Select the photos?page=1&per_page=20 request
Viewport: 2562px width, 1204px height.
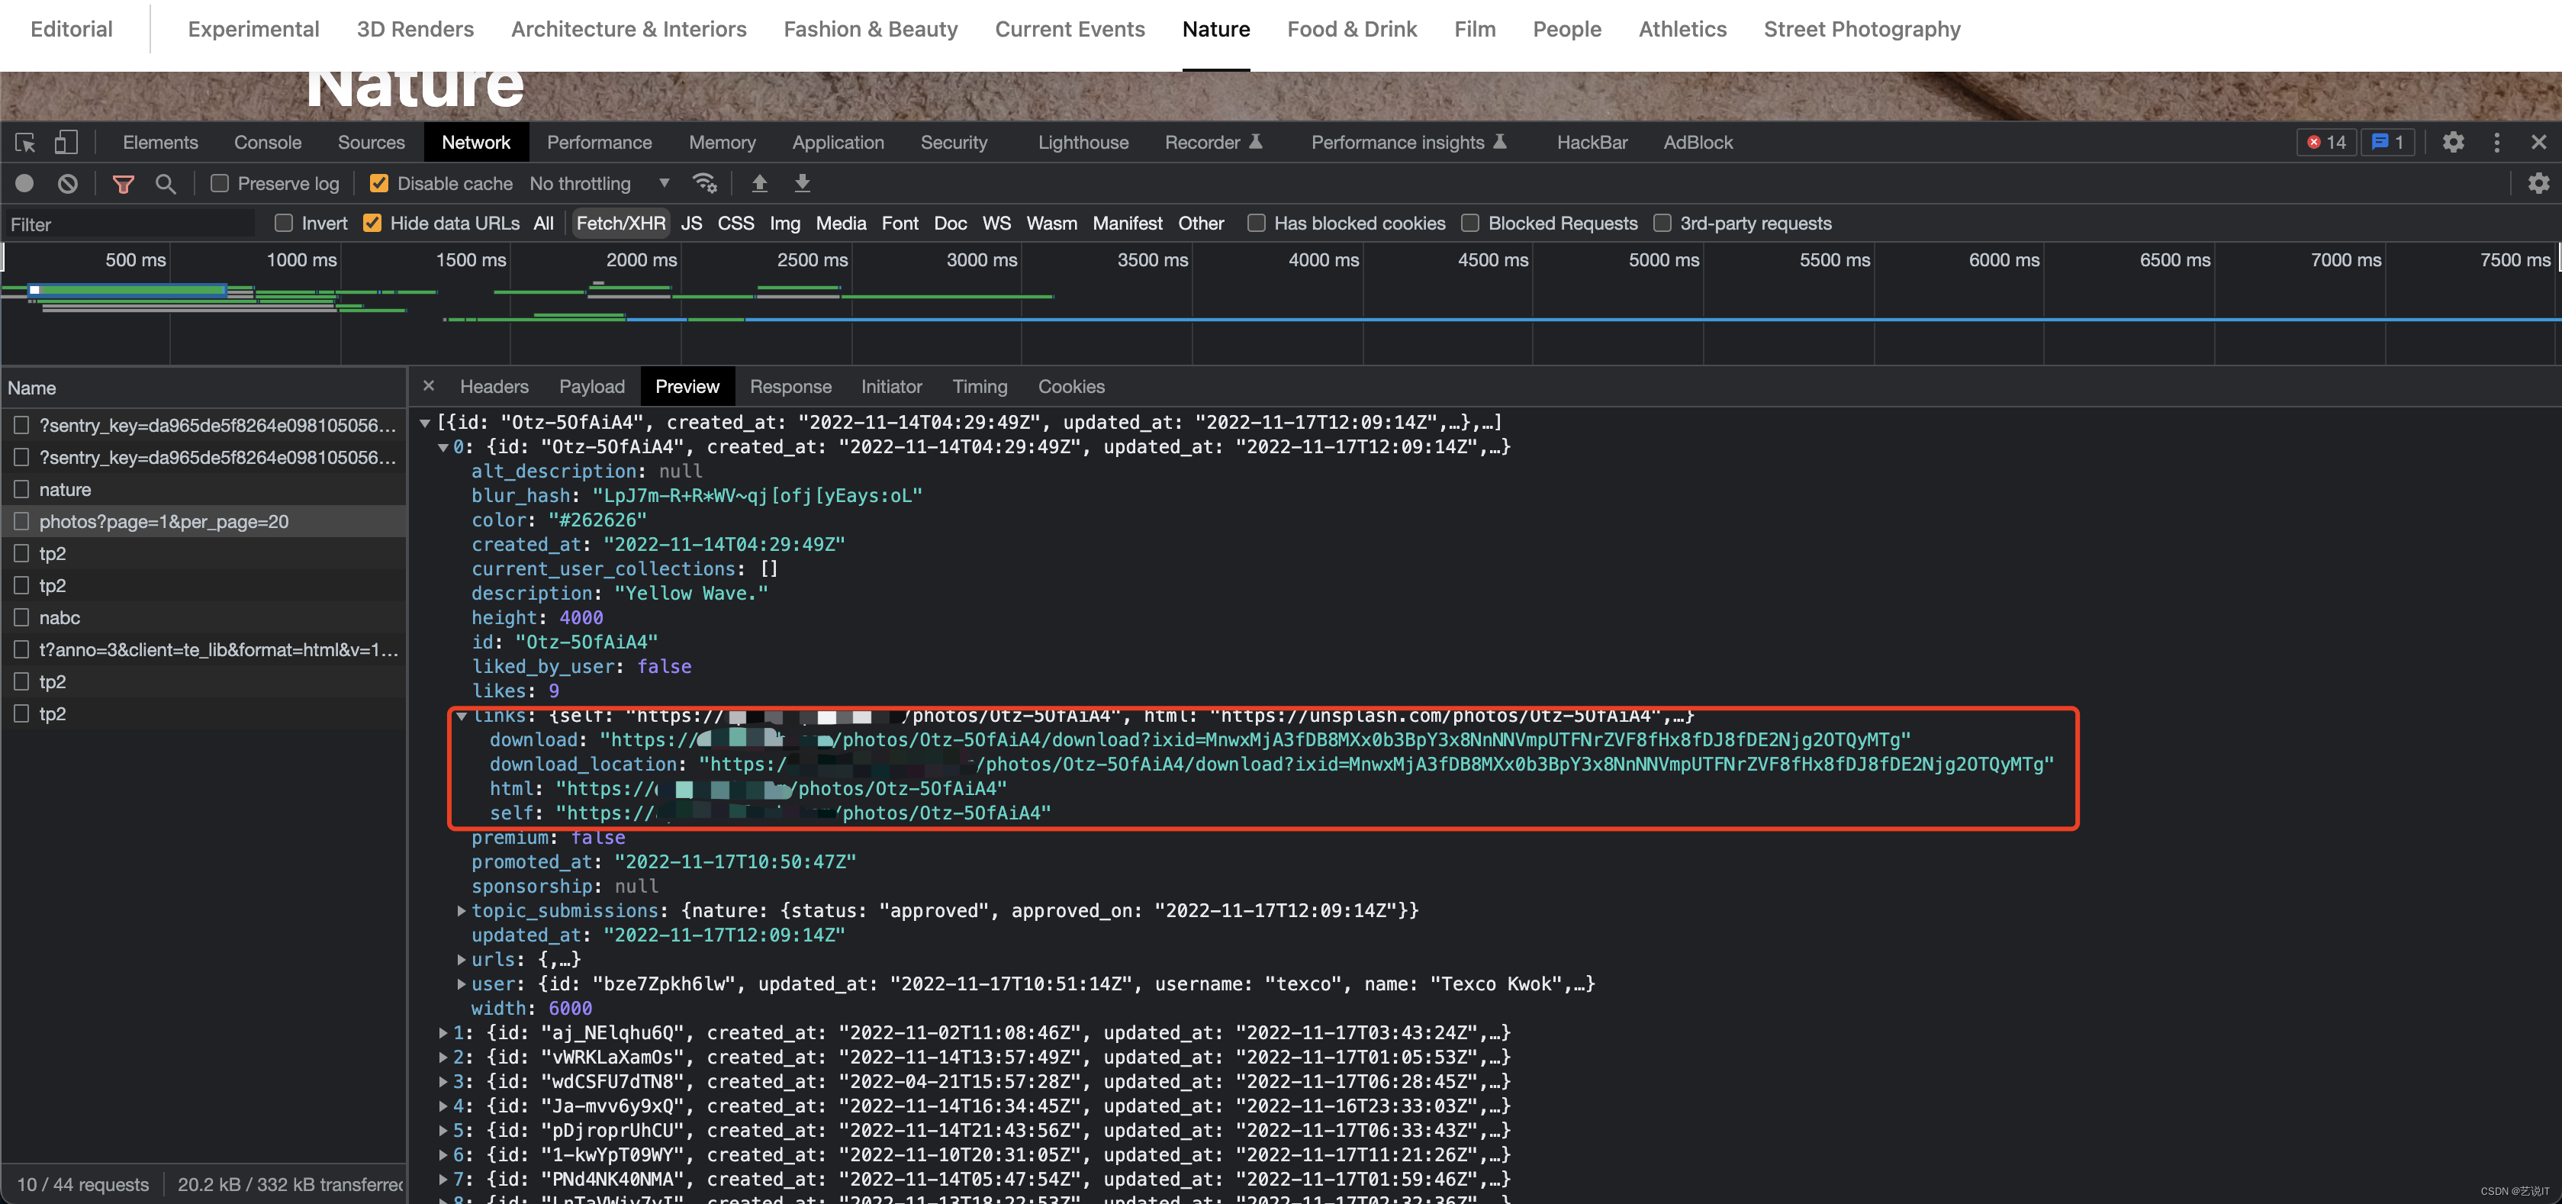click(x=164, y=522)
